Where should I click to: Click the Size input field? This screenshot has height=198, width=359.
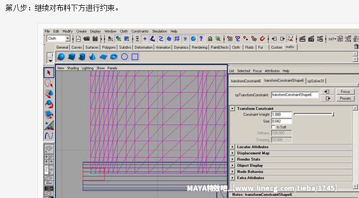pyautogui.click(x=282, y=121)
